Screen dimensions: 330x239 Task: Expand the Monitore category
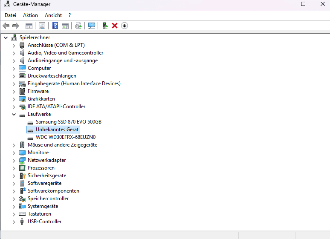pyautogui.click(x=14, y=153)
